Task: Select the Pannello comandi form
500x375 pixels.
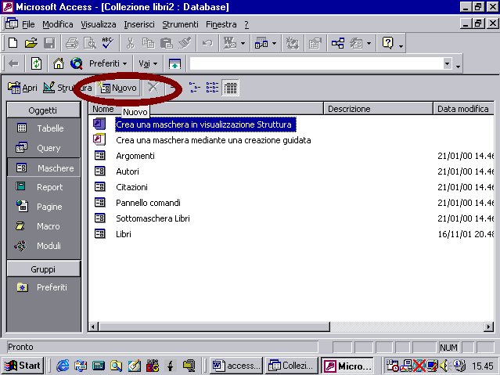Action: coord(148,203)
